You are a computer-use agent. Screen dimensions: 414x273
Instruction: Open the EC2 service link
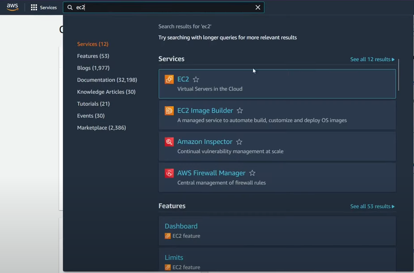(x=183, y=79)
